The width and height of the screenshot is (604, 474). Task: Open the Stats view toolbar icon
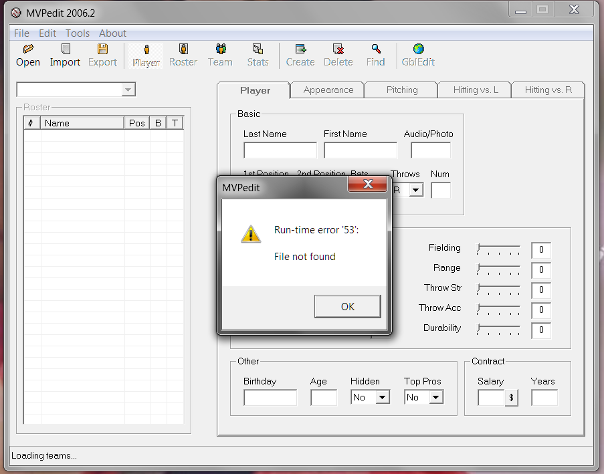258,49
